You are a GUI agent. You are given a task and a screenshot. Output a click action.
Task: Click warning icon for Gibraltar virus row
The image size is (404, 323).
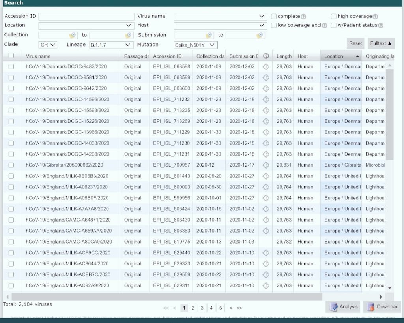pyautogui.click(x=266, y=165)
